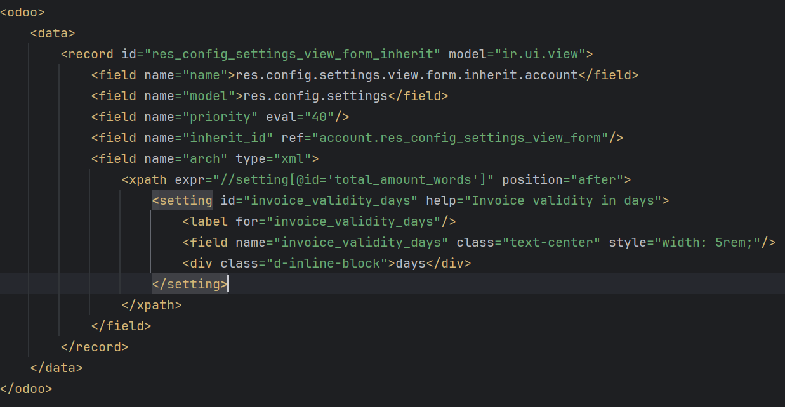Click the ref "account.res_config_settings_view_form" value
This screenshot has width=785, height=407.
460,138
